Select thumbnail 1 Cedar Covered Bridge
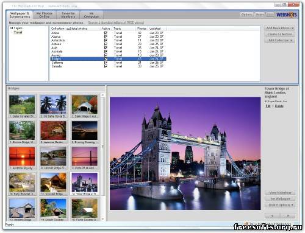The height and width of the screenshot is (233, 305). tap(22, 106)
